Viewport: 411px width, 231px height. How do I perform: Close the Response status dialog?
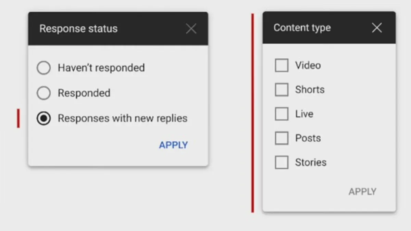(x=191, y=29)
